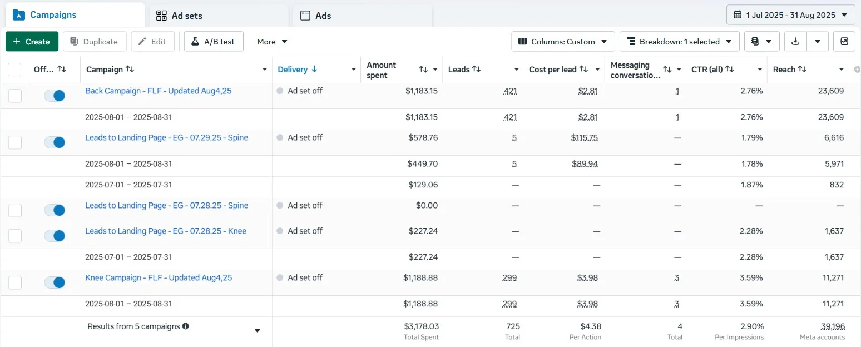The image size is (861, 347).
Task: Toggle off 07.29.25 - Spine campaign switch
Action: [x=55, y=142]
